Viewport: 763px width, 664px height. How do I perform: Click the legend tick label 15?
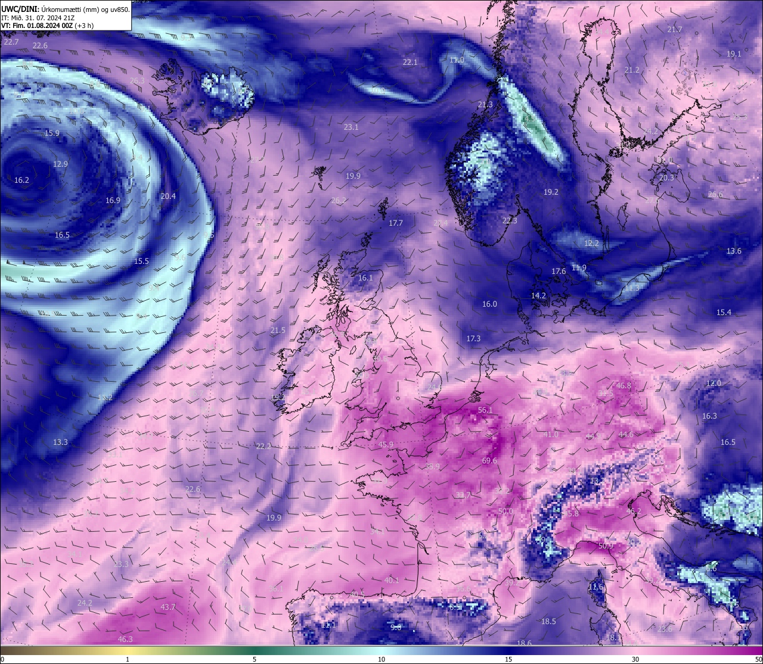coord(508,659)
